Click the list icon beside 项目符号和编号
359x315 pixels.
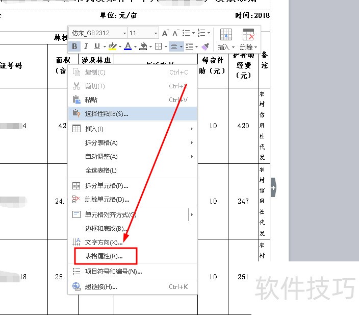tap(76, 272)
